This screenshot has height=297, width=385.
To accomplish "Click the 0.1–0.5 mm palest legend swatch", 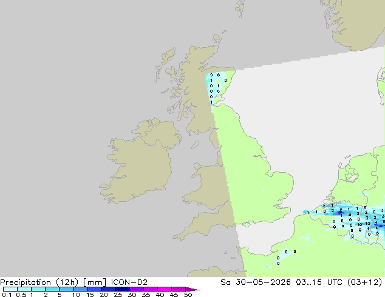I will coord(10,289).
